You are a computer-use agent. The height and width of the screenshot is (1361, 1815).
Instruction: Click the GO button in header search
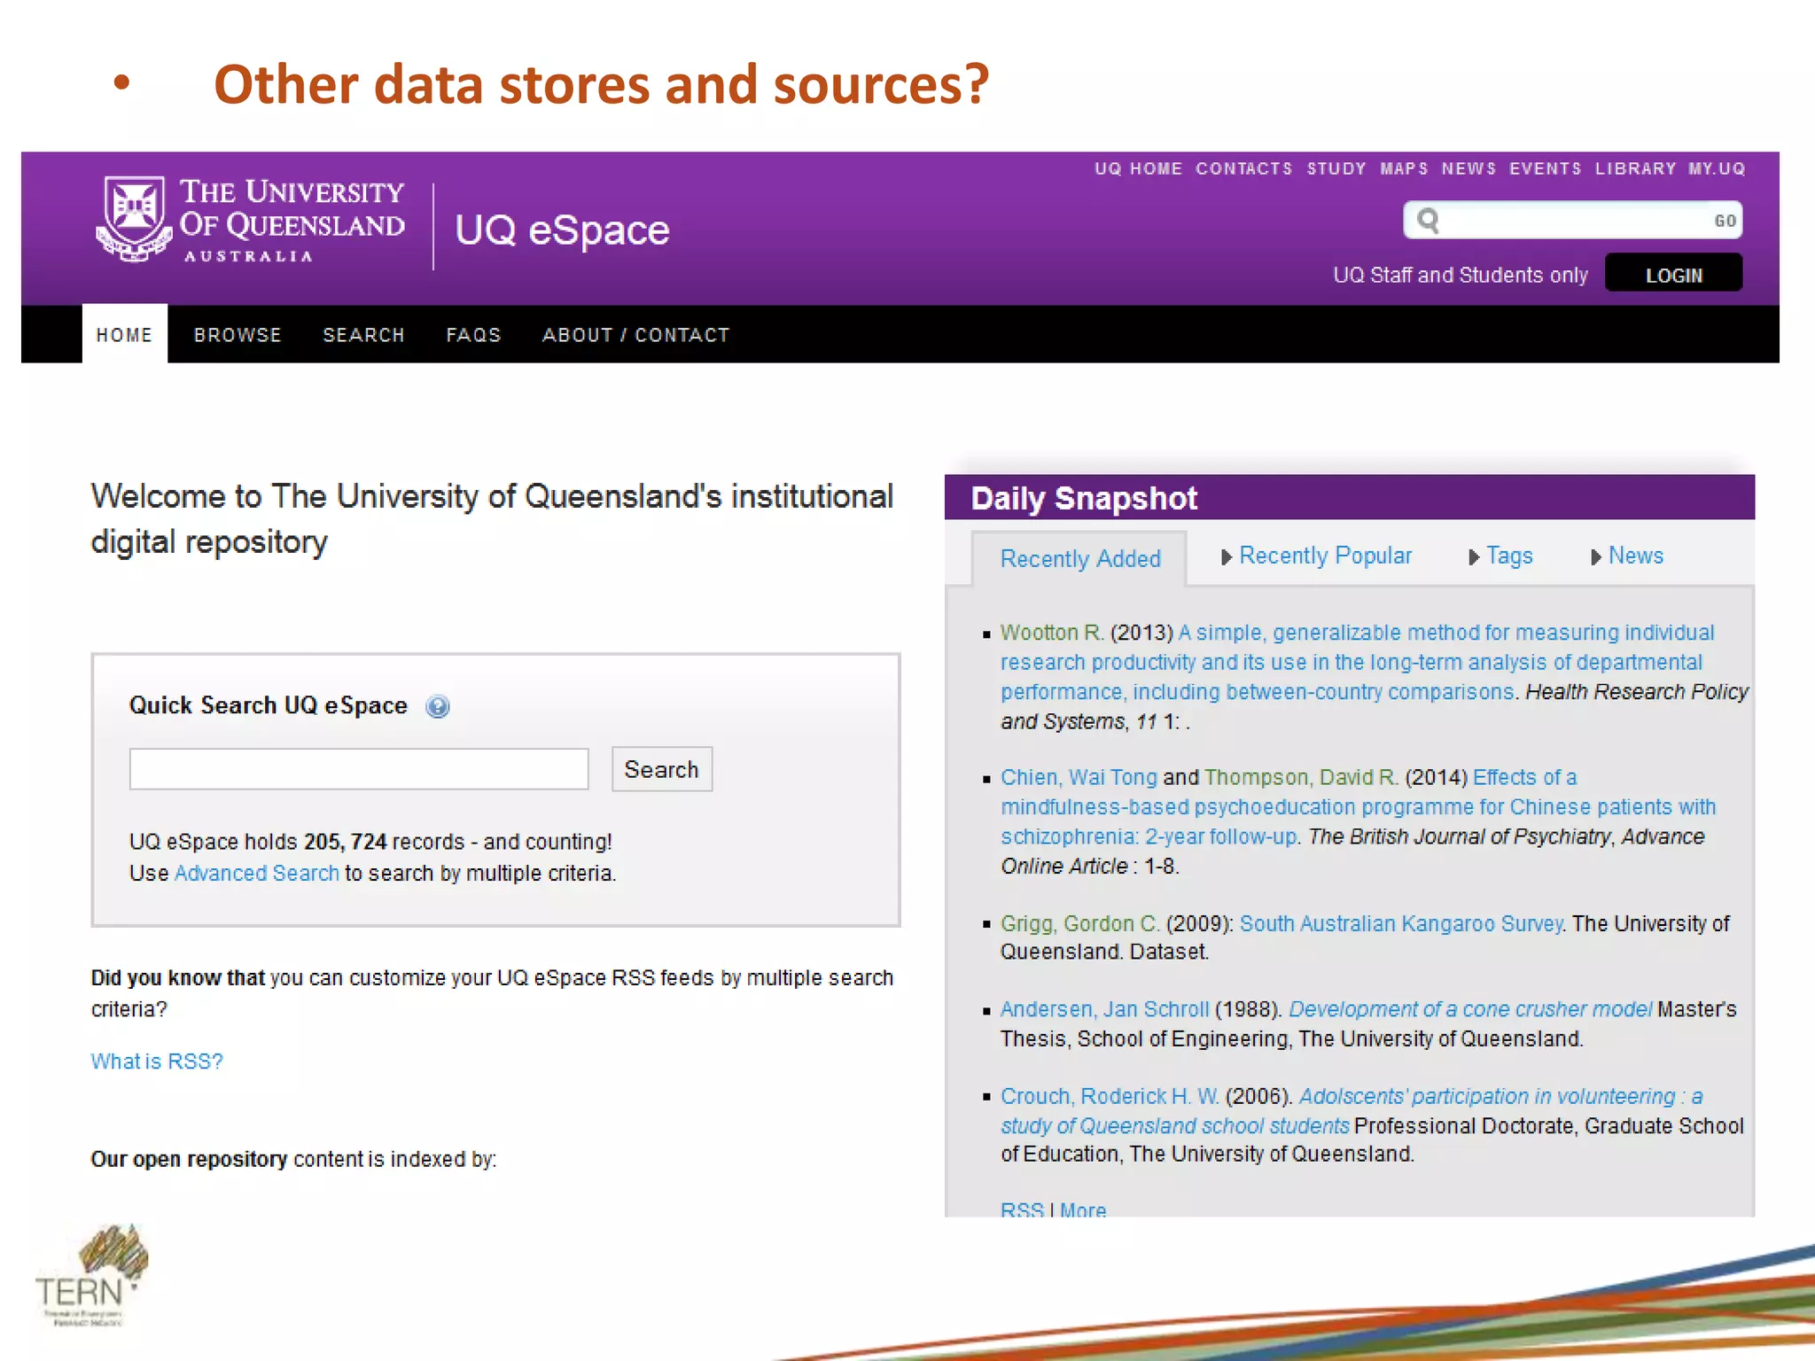click(1724, 221)
